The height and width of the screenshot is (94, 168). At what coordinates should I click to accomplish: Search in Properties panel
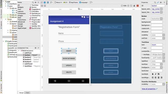click(x=155, y=2)
